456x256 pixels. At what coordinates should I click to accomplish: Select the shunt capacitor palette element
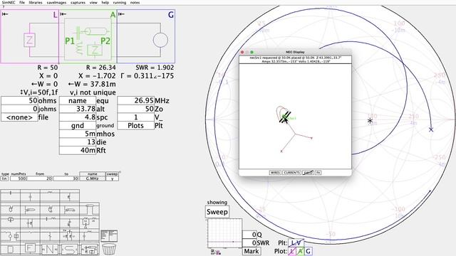point(30,196)
